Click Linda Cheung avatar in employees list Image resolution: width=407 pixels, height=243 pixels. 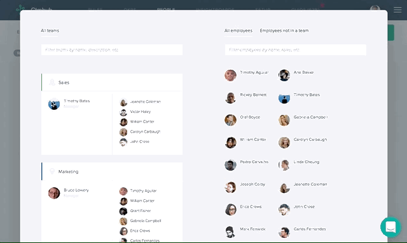tap(284, 165)
